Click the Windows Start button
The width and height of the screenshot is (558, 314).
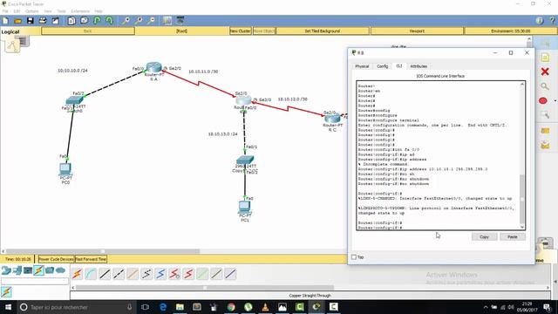click(8, 307)
